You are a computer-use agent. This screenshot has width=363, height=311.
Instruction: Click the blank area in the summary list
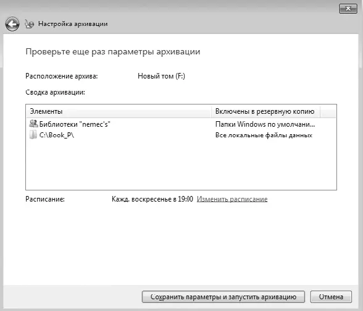pyautogui.click(x=181, y=164)
